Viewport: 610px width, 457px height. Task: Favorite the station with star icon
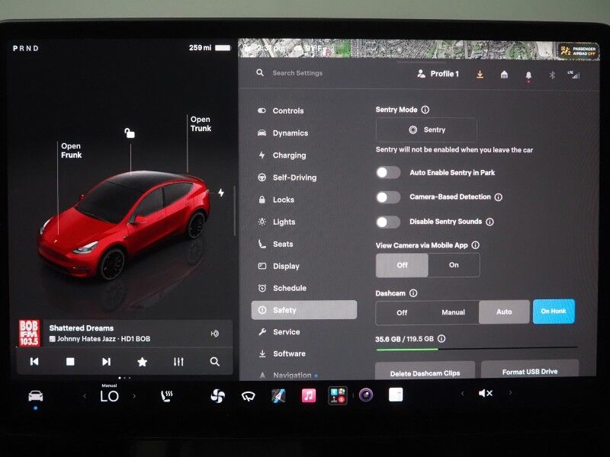click(143, 363)
